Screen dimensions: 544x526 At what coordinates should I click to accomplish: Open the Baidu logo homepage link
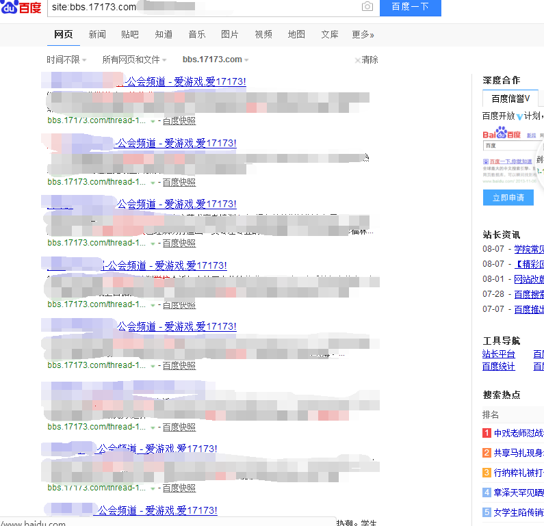(x=21, y=7)
